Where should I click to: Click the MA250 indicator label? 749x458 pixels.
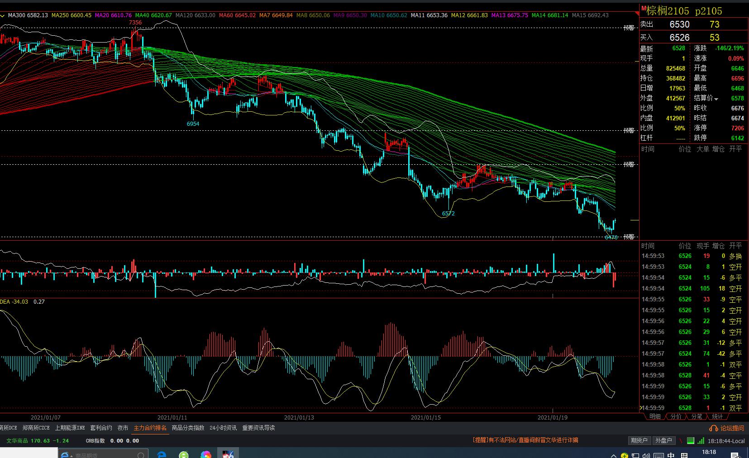pyautogui.click(x=72, y=15)
